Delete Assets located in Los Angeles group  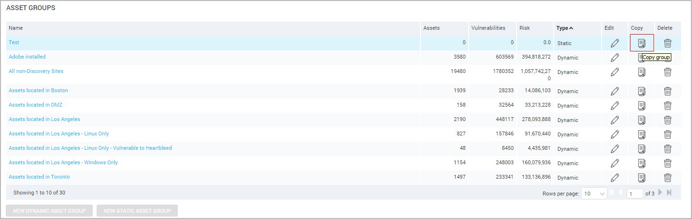(667, 120)
